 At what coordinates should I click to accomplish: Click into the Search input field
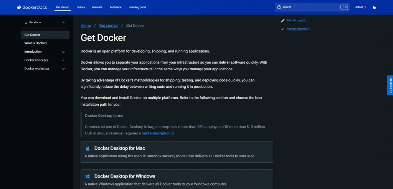312,7
